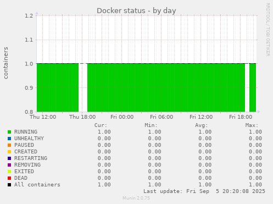The image size is (273, 204).
Task: Click the RUNNING Cur value 1.00
Action: point(104,132)
